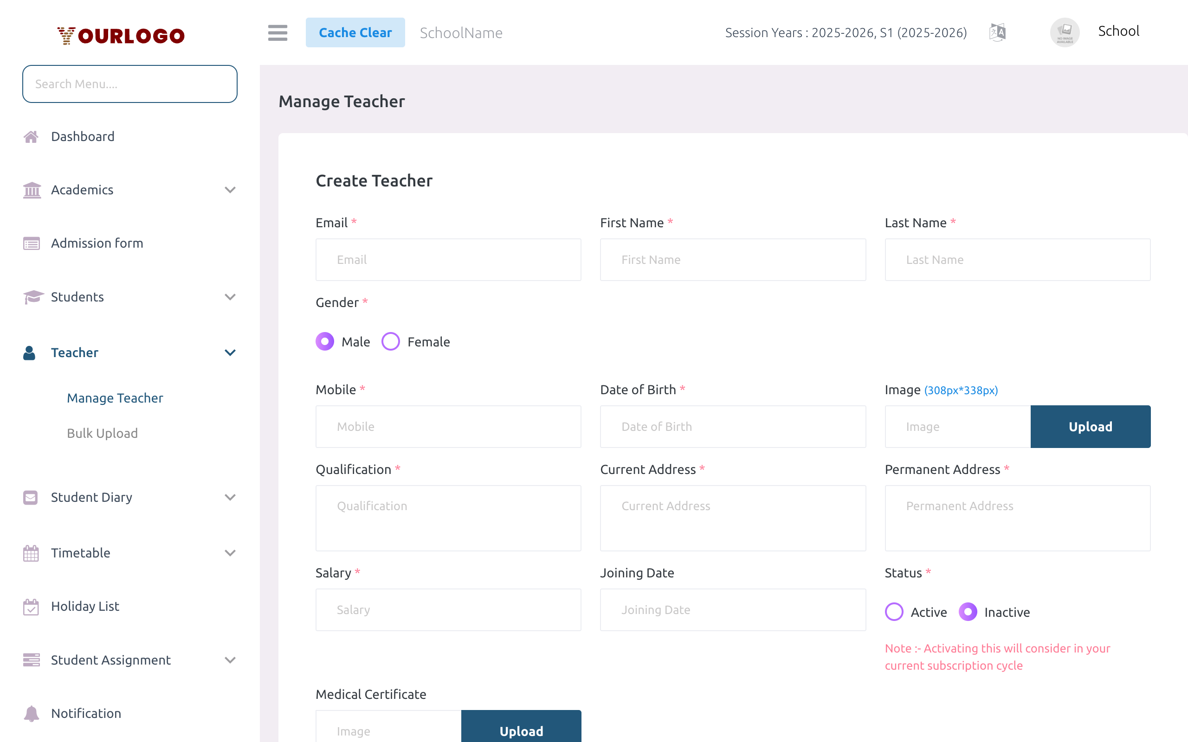Select the language translate icon in header

click(x=998, y=32)
